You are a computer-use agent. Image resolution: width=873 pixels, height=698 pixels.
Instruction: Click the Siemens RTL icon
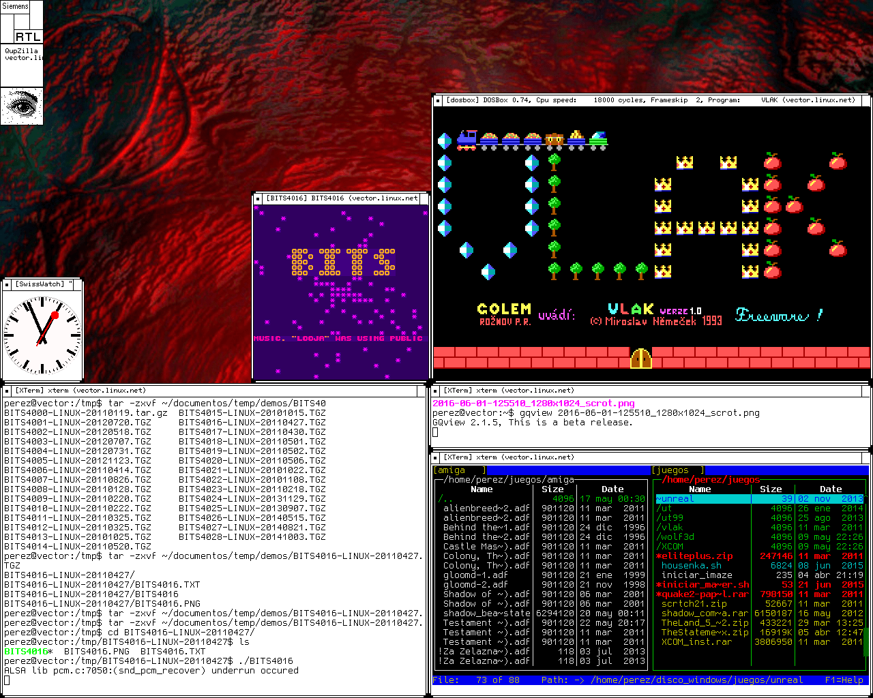[x=21, y=22]
